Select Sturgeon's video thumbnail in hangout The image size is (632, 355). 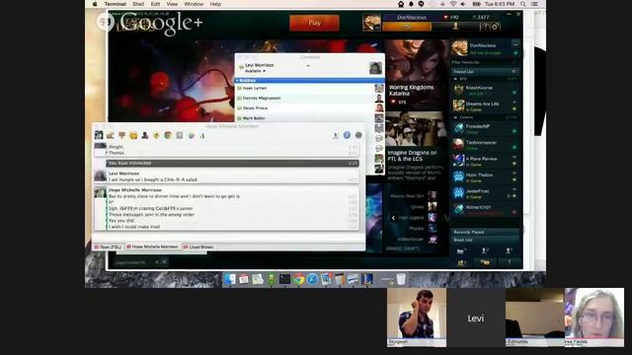[x=417, y=318]
